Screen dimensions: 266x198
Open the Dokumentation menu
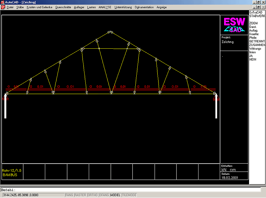click(x=144, y=7)
